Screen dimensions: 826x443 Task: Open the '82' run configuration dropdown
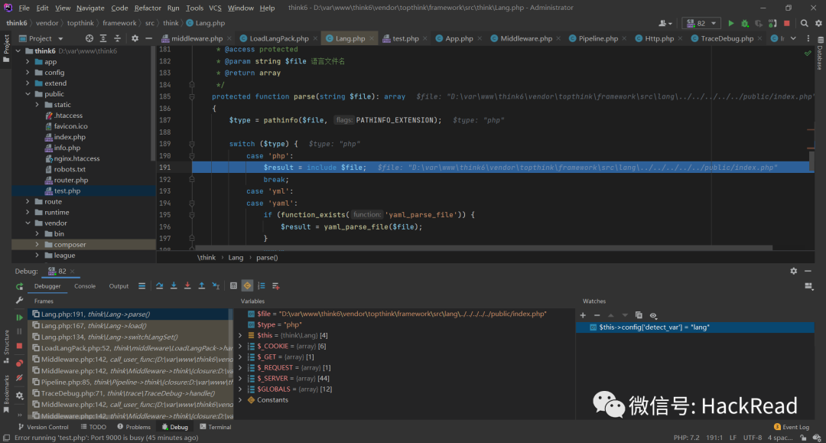point(701,23)
